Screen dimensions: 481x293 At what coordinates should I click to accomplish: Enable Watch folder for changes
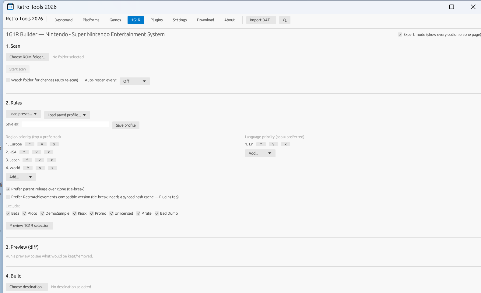[x=8, y=80]
